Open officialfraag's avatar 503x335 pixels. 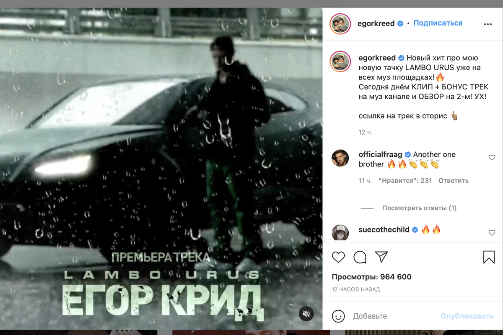click(x=340, y=158)
